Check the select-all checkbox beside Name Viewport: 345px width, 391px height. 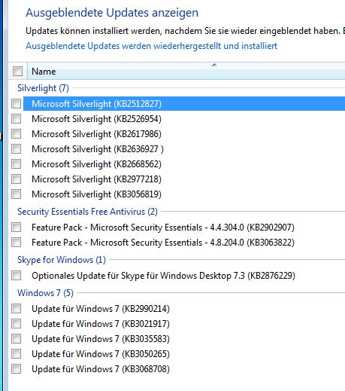pos(17,72)
